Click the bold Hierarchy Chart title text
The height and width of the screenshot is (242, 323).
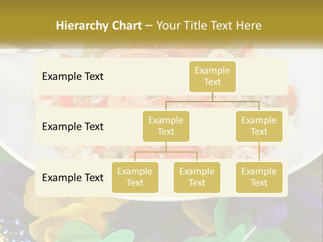tap(99, 26)
